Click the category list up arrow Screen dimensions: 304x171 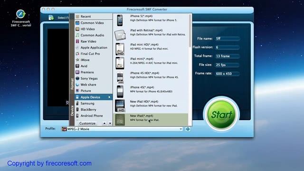(x=104, y=123)
